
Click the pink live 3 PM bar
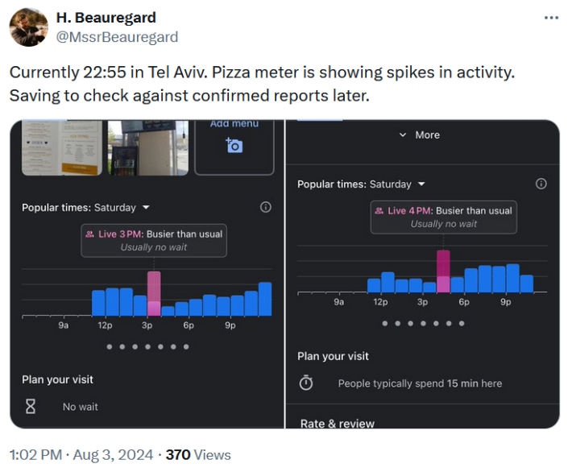154,293
